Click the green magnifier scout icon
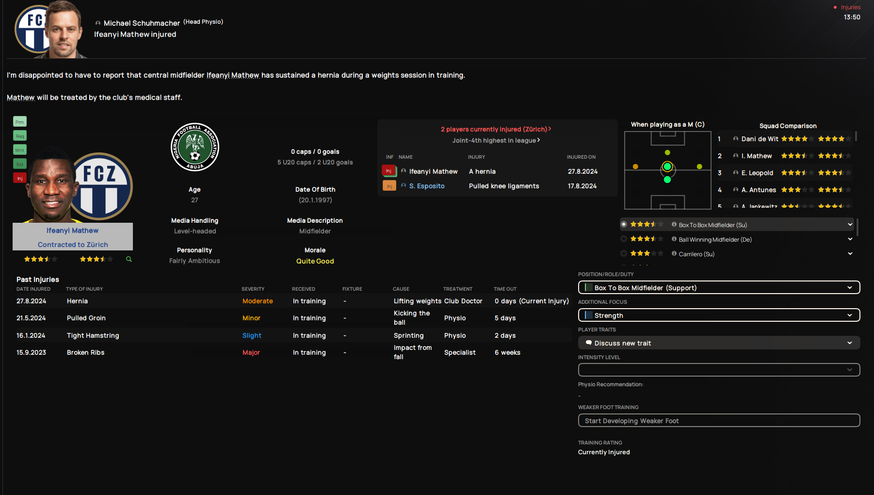The width and height of the screenshot is (874, 495). tap(129, 259)
